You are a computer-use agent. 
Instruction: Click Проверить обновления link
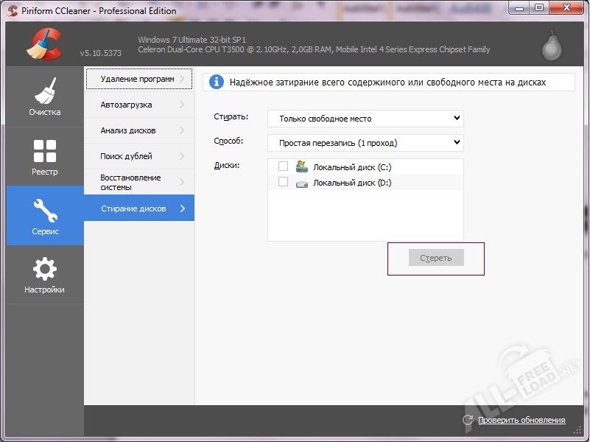point(521,420)
